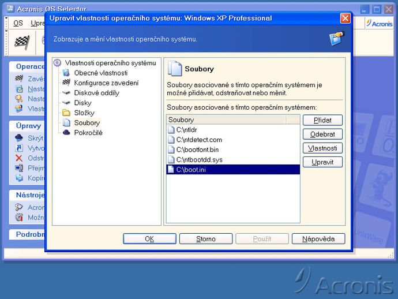
Task: Click the file icon of C:\ntldr
Action: click(x=171, y=130)
